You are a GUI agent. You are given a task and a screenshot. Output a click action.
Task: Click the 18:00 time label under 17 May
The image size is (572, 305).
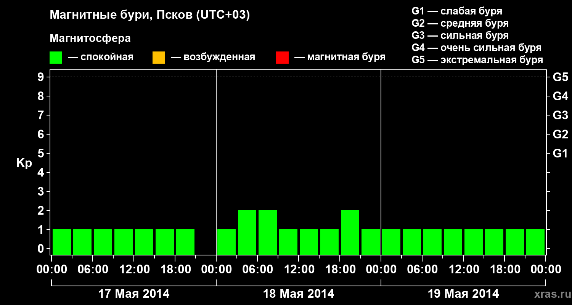click(x=175, y=270)
